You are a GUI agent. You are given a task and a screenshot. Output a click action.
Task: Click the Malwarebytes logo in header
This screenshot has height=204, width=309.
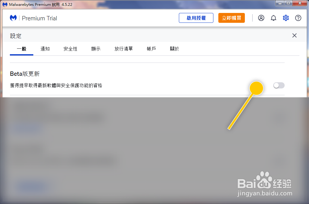(x=13, y=18)
